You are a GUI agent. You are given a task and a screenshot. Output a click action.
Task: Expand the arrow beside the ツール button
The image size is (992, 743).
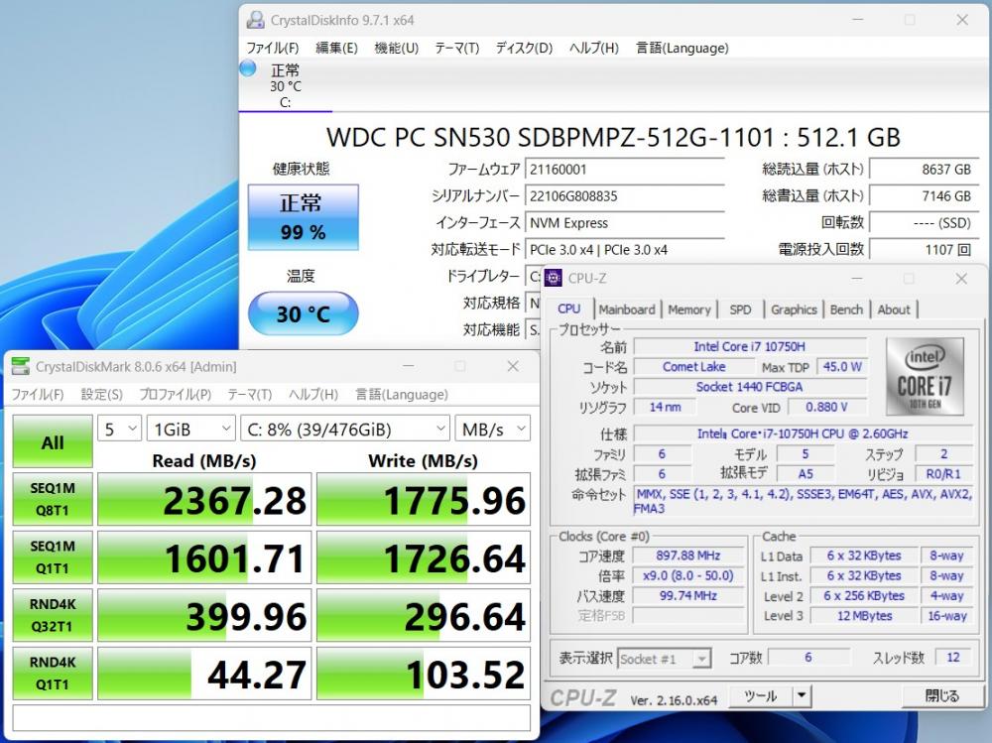(x=802, y=696)
